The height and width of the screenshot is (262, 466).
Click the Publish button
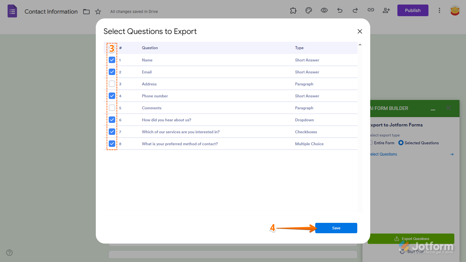(413, 10)
